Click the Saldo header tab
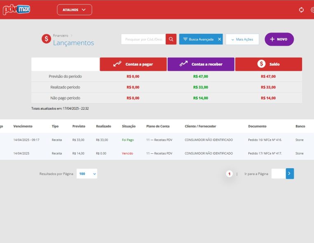This screenshot has height=243, width=314. click(x=268, y=64)
